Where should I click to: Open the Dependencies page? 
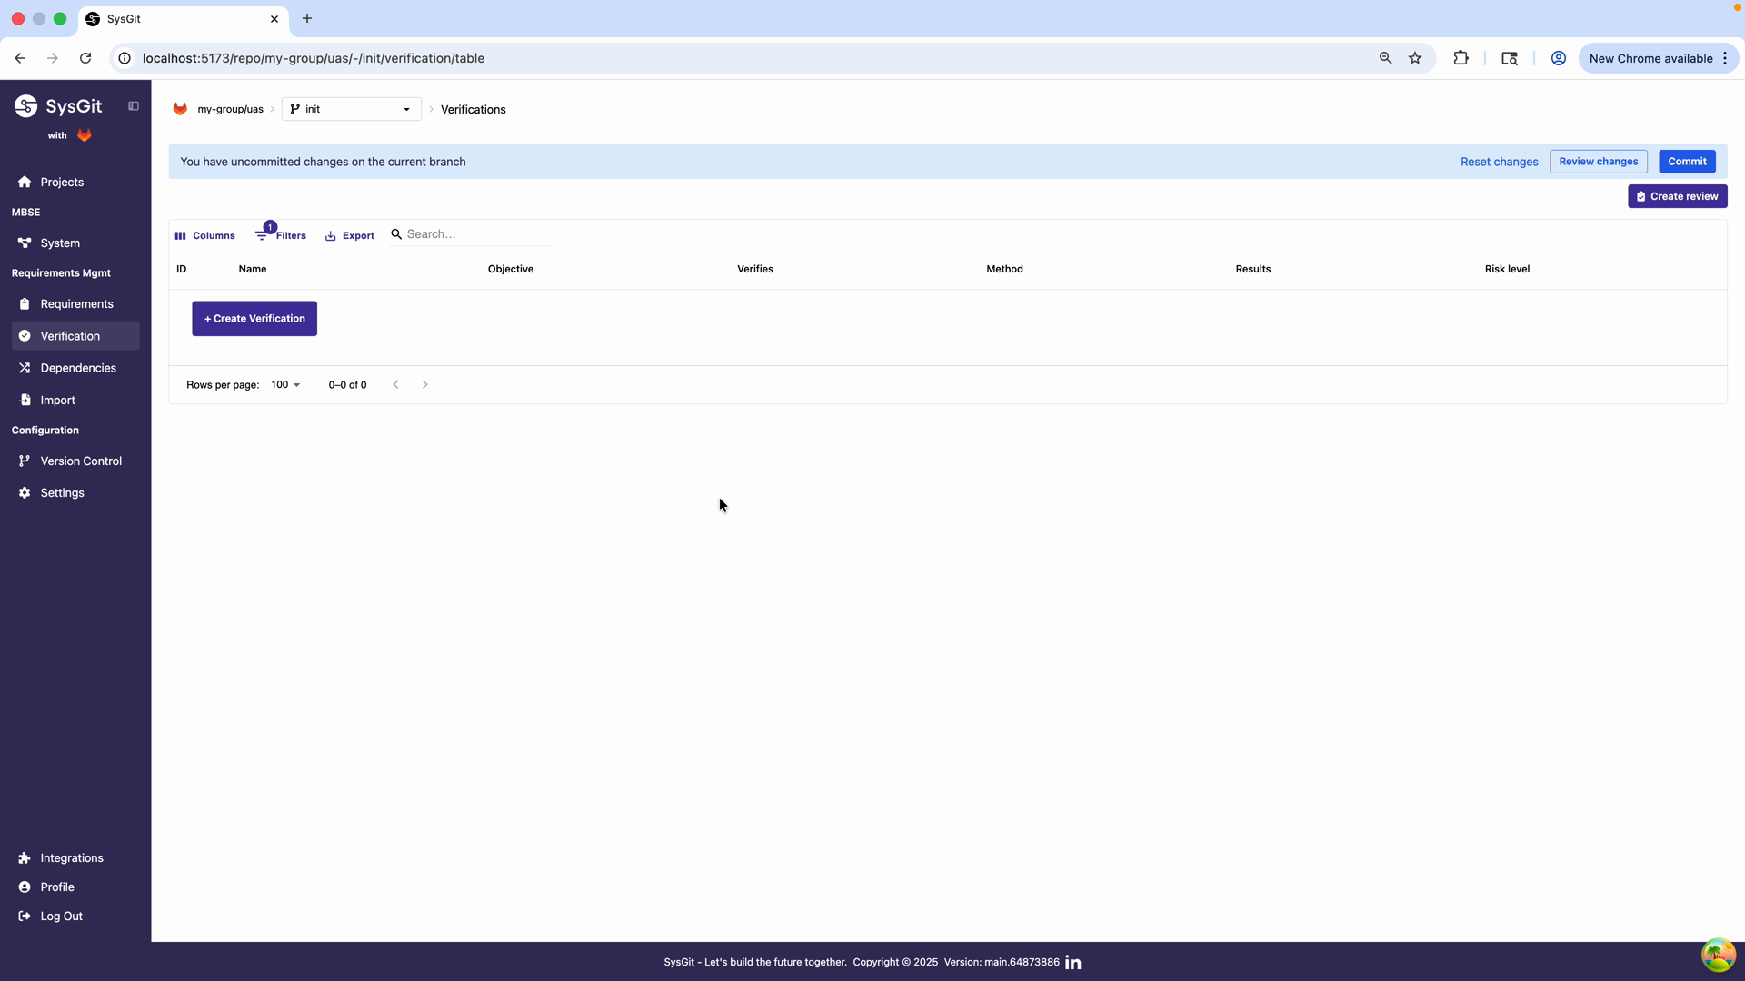coord(78,368)
